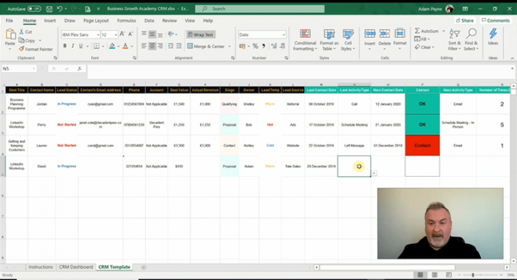This screenshot has height=280, width=517.
Task: Open the Formulas ribbon tab
Action: click(126, 20)
